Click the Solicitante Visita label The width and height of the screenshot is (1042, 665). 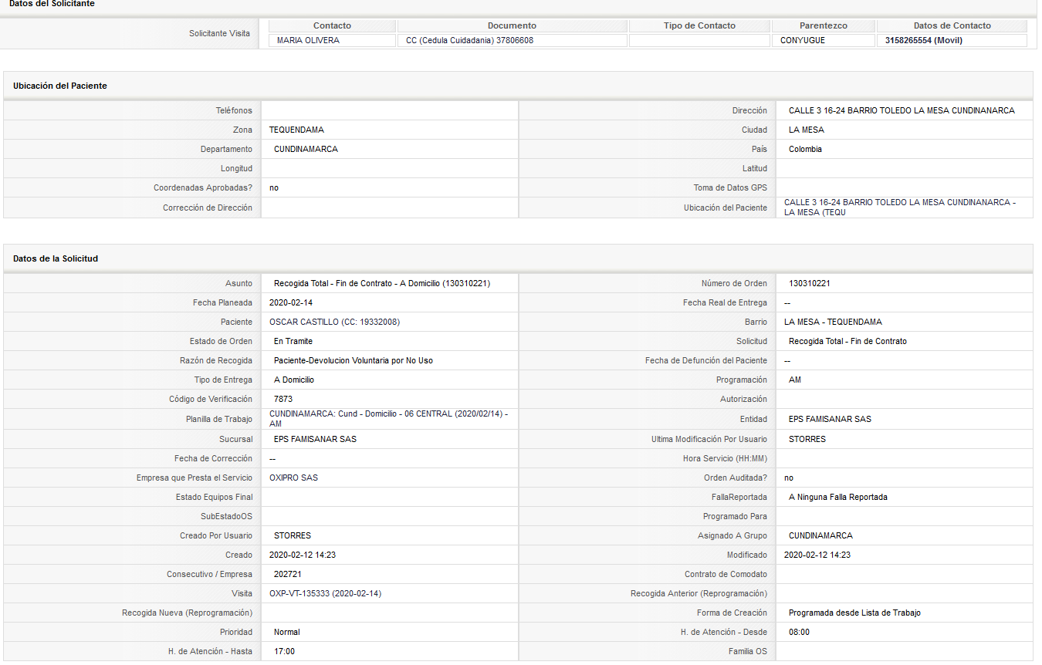coord(219,33)
